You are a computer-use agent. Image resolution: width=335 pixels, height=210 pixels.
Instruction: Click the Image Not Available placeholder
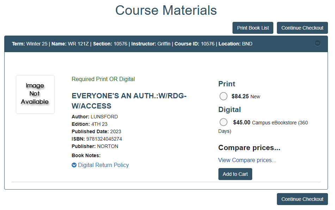pos(35,94)
